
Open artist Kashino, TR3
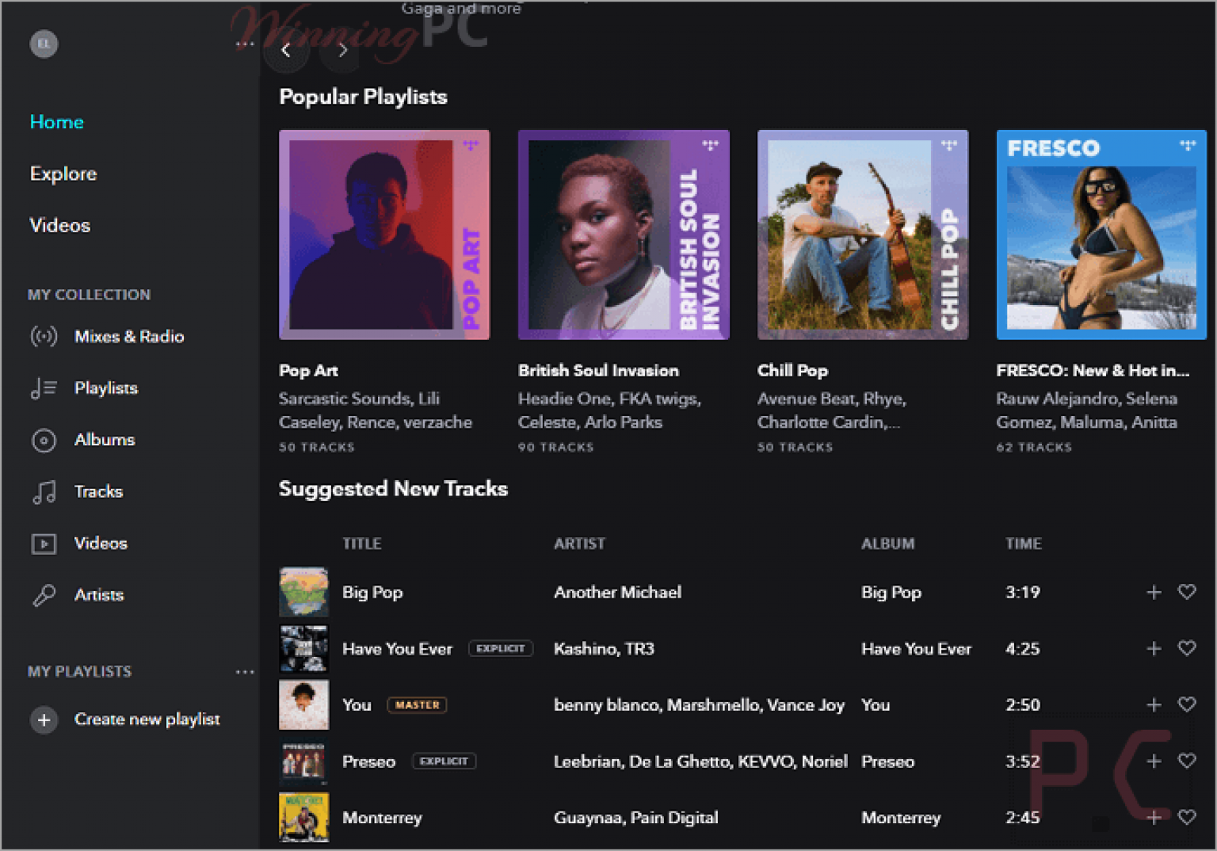[x=604, y=648]
